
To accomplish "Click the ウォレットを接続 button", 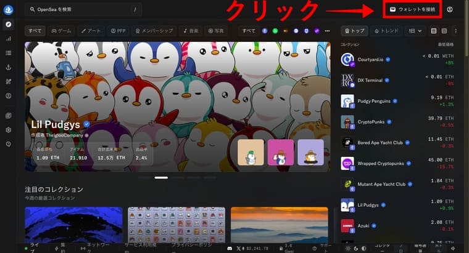I will 412,10.
